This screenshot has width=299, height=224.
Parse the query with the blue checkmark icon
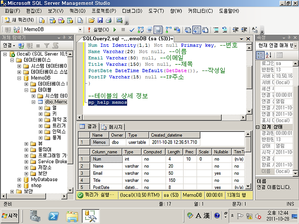pos(132,30)
